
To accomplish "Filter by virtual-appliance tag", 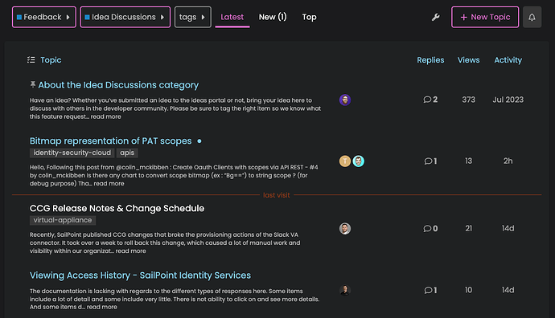I will click(x=63, y=220).
